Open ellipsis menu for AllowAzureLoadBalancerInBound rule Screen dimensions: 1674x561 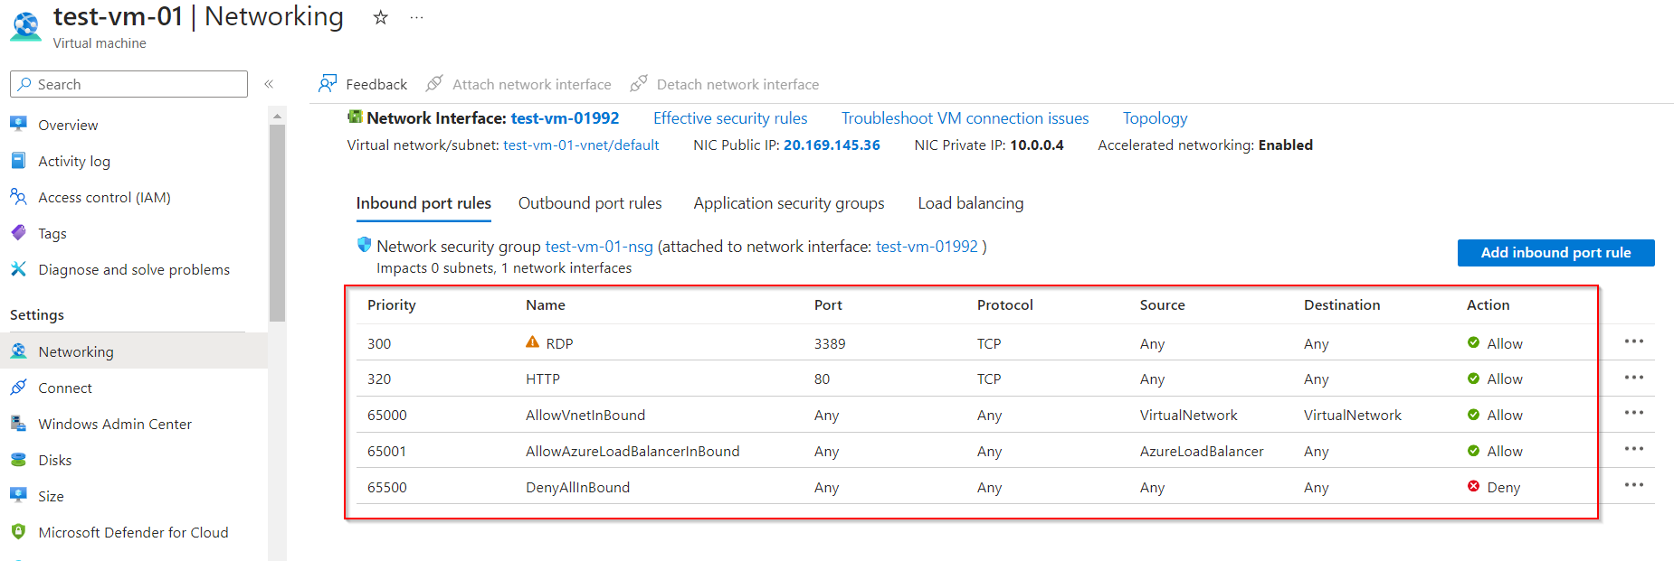pyautogui.click(x=1633, y=449)
